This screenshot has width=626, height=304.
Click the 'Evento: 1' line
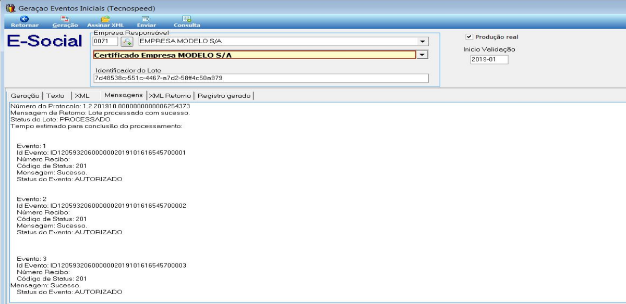tap(32, 146)
